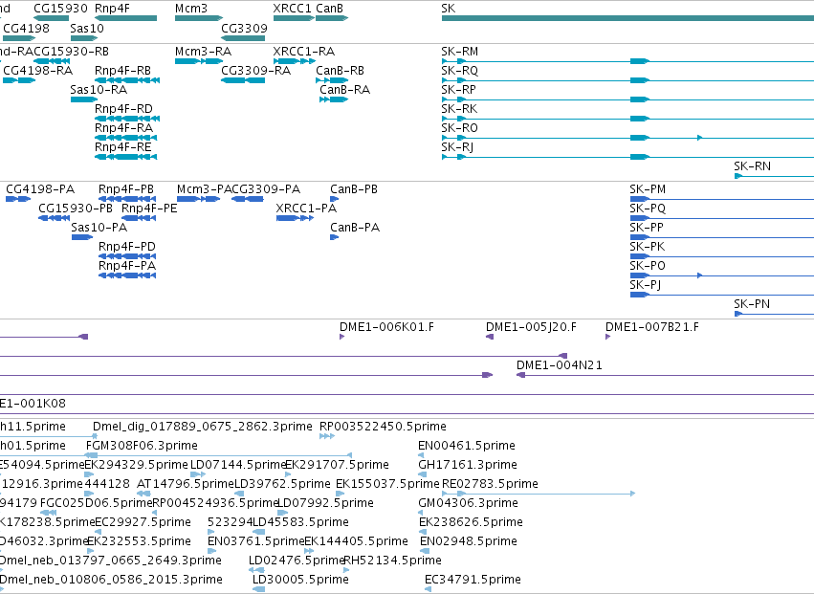Select the CG3309-RA transcript label
Screen dimensions: 814x594
click(x=256, y=71)
